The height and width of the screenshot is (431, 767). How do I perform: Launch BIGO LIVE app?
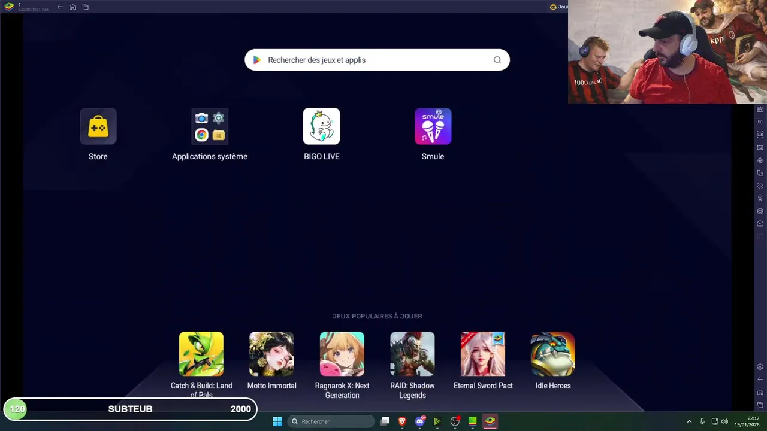pos(322,126)
